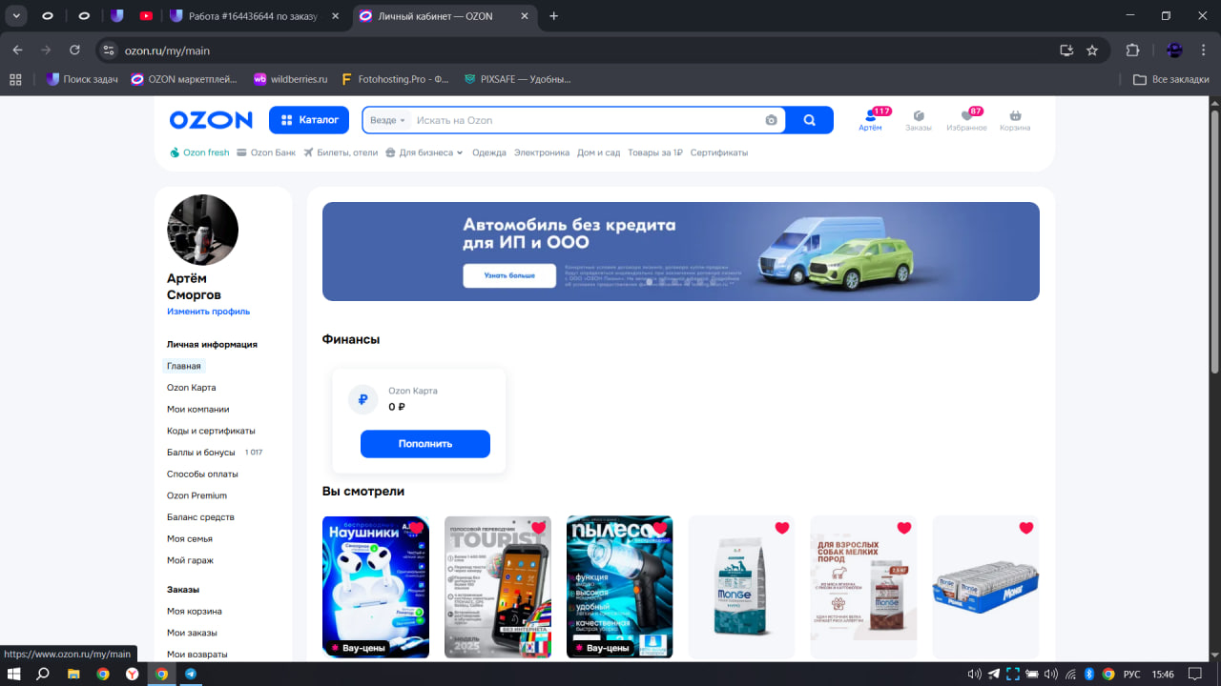The width and height of the screenshot is (1221, 686).
Task: Open Windows taskbar search
Action: pyautogui.click(x=43, y=674)
